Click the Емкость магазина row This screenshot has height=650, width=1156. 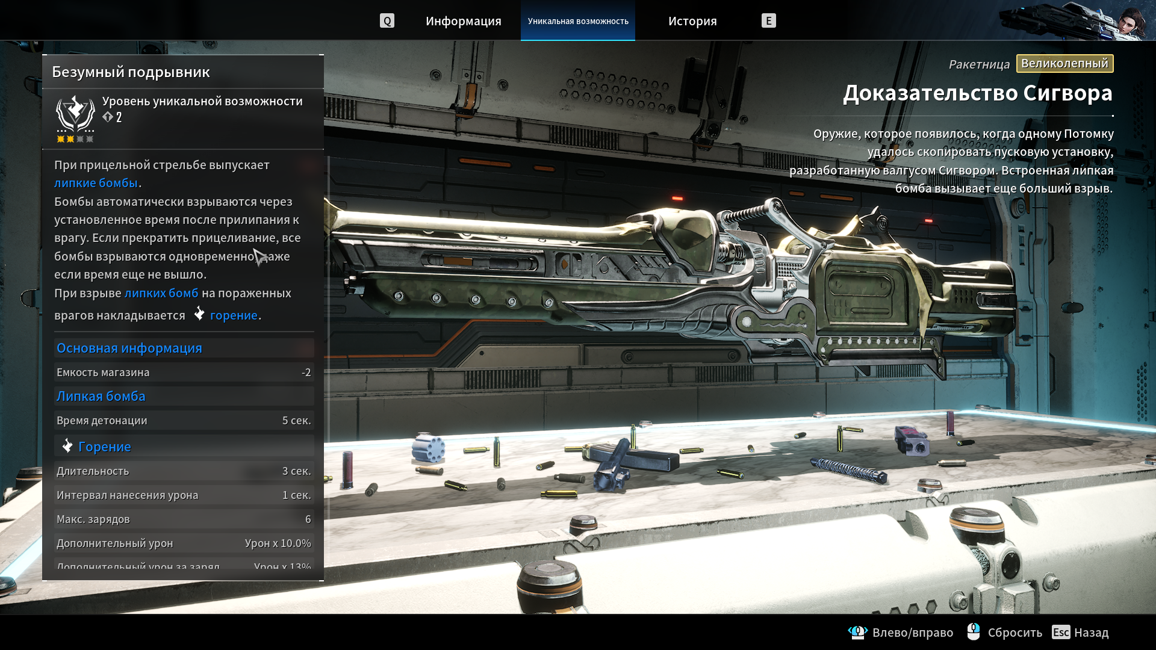click(184, 373)
